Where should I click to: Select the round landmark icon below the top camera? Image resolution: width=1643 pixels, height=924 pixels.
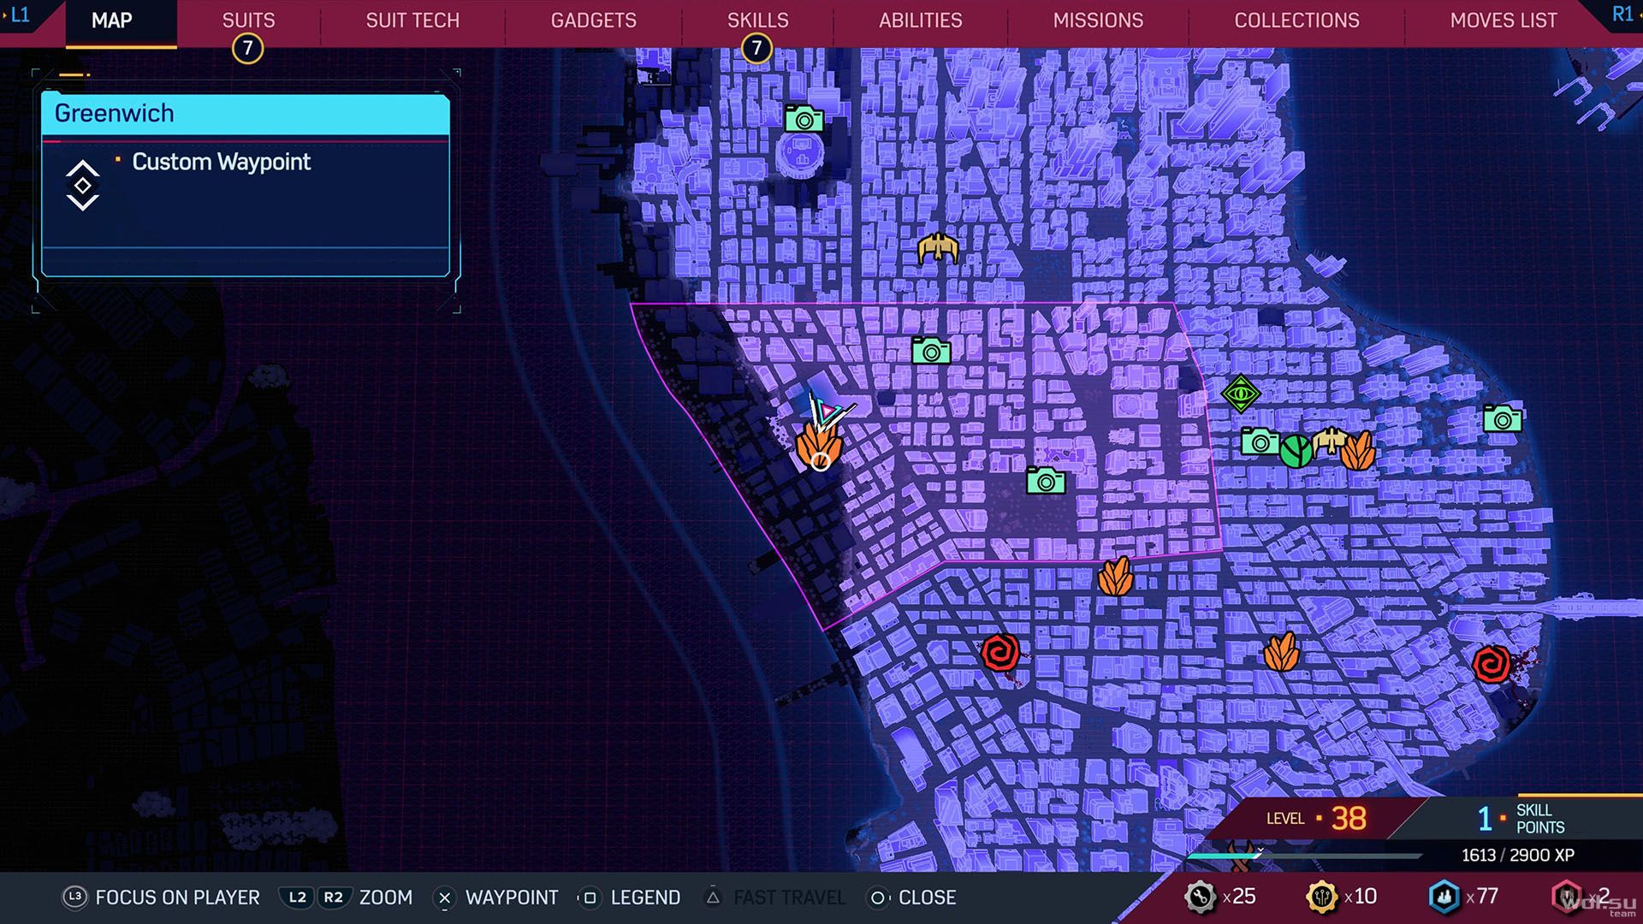800,155
